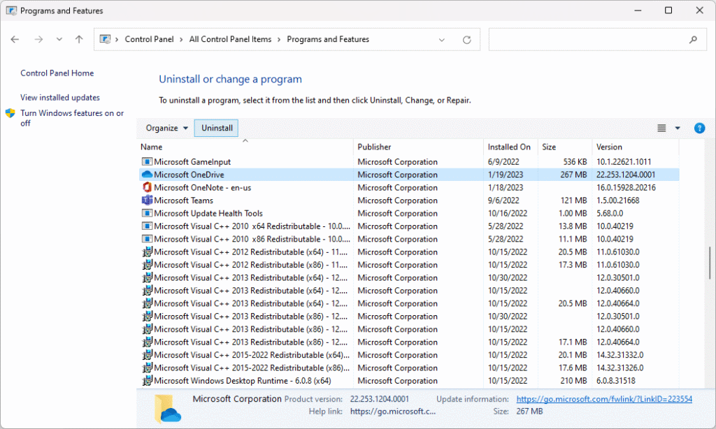Sort by Installed On column header
716x429 pixels.
coord(509,147)
